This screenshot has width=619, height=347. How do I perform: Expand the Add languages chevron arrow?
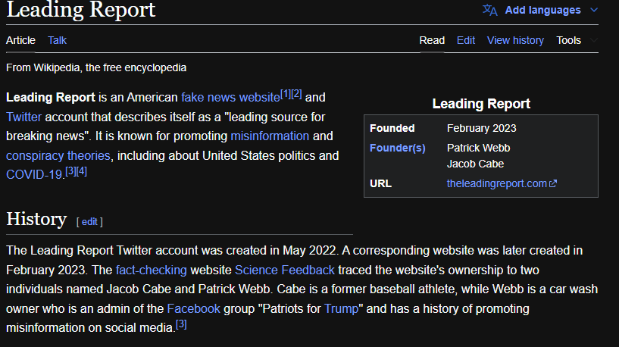(x=594, y=11)
